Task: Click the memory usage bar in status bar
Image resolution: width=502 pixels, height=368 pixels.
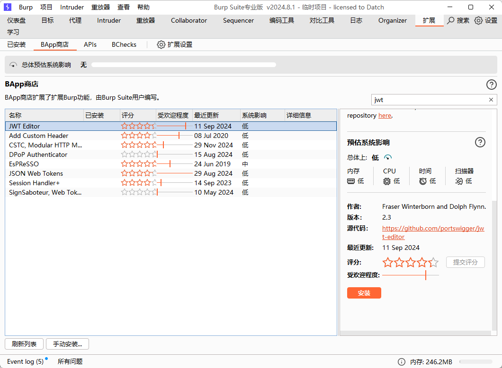Action: coord(476,361)
